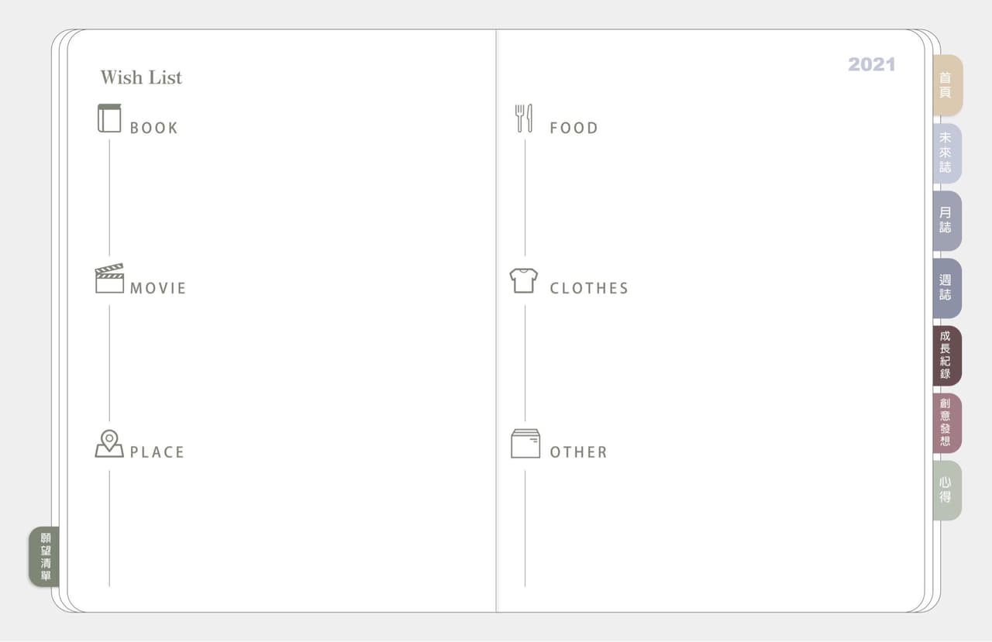Jump to the 創意發想 tab
992x642 pixels.
point(946,423)
